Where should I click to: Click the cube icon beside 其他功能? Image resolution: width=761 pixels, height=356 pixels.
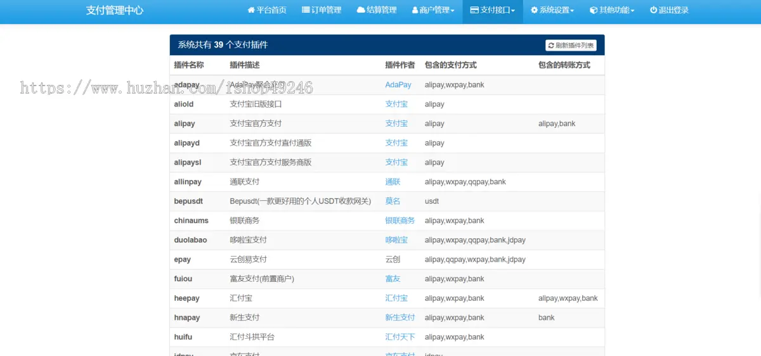point(594,10)
